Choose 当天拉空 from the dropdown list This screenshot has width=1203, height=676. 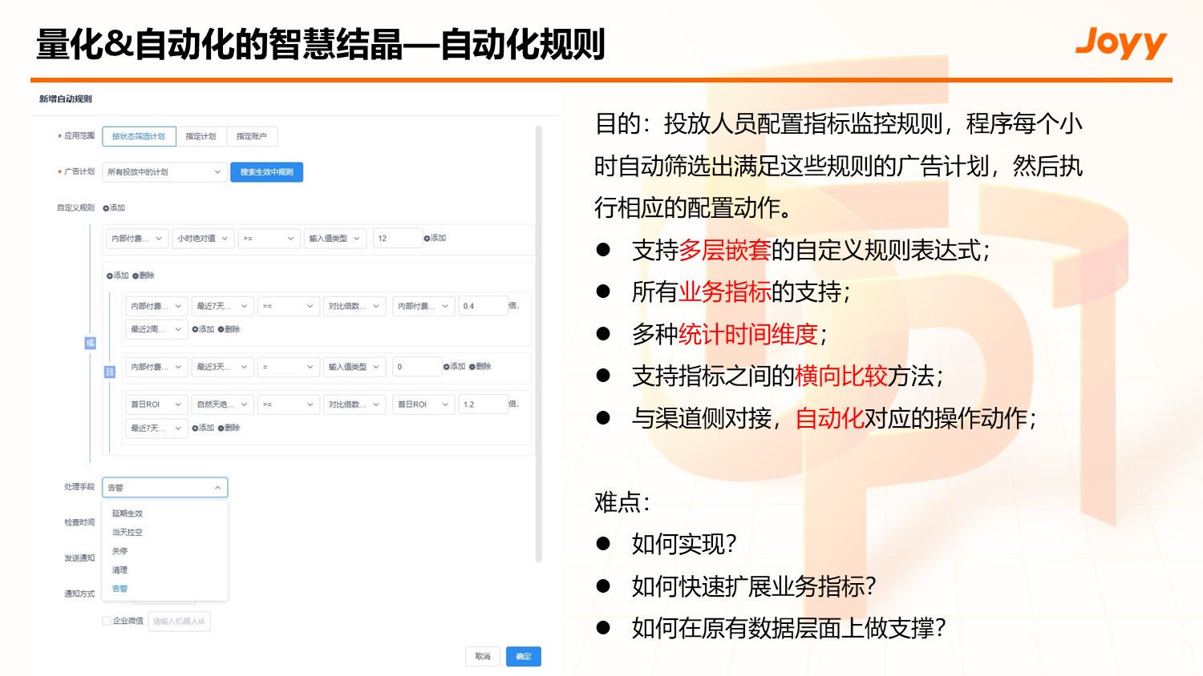[165, 533]
